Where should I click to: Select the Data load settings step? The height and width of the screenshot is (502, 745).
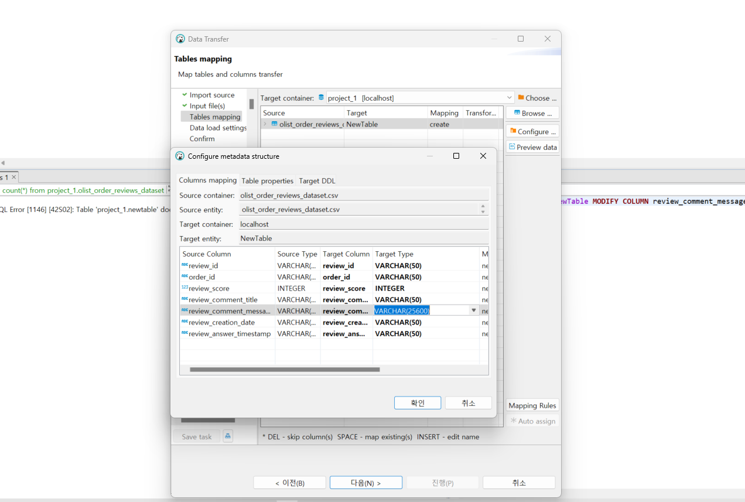click(x=218, y=128)
